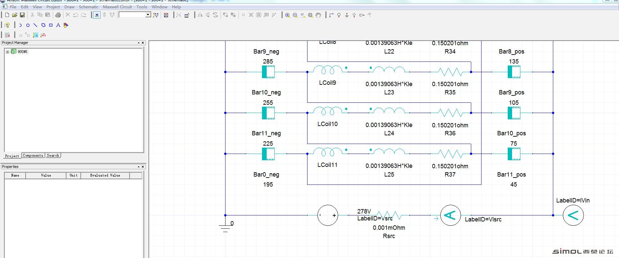Viewport: 619px width, 258px height.
Task: Open the toolbar combo box dropdown
Action: 148,15
